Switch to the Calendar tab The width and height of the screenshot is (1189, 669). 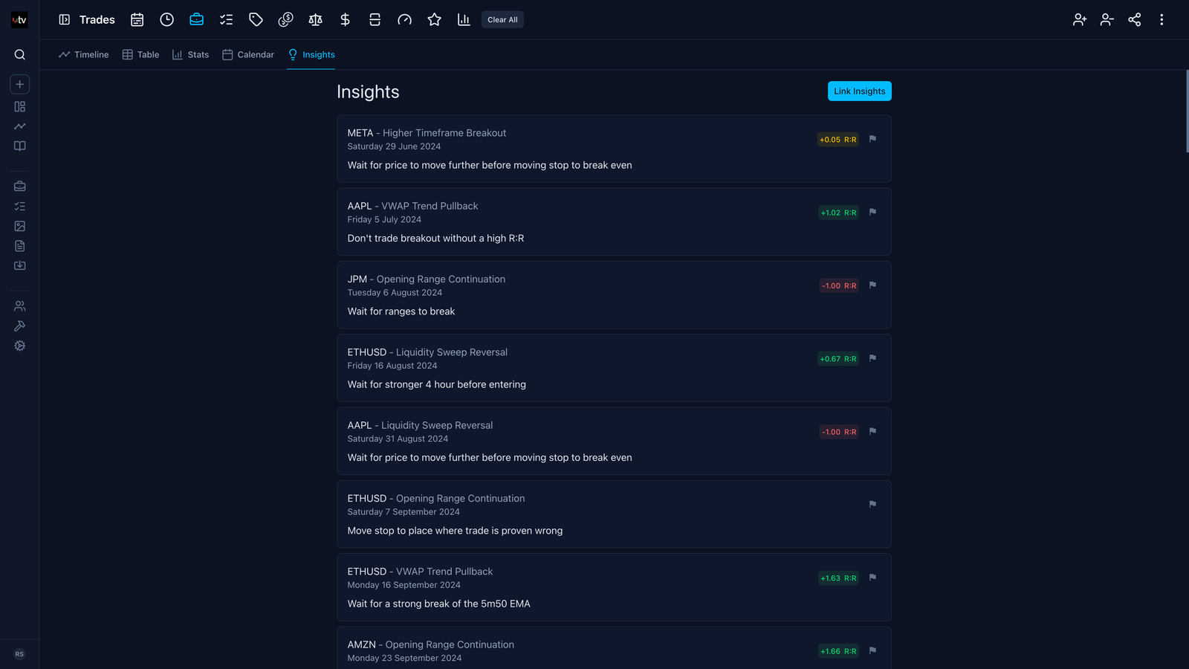(x=248, y=54)
